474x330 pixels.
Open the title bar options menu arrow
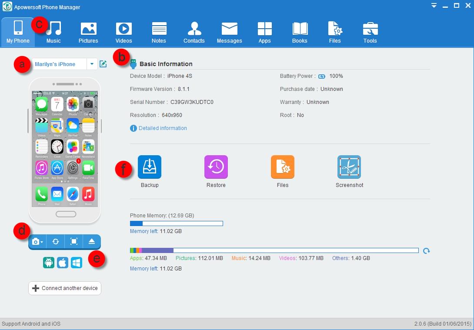434,6
